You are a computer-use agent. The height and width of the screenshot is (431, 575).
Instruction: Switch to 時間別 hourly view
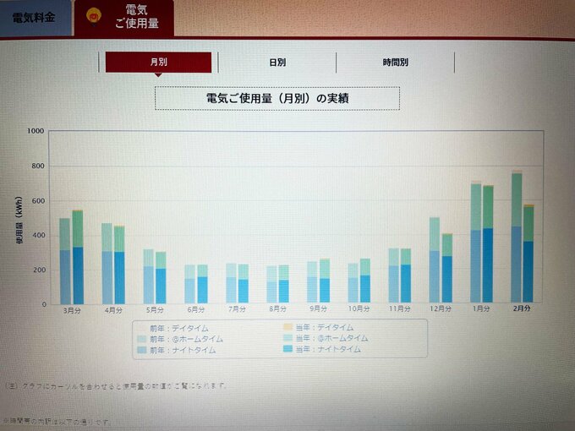tap(395, 63)
